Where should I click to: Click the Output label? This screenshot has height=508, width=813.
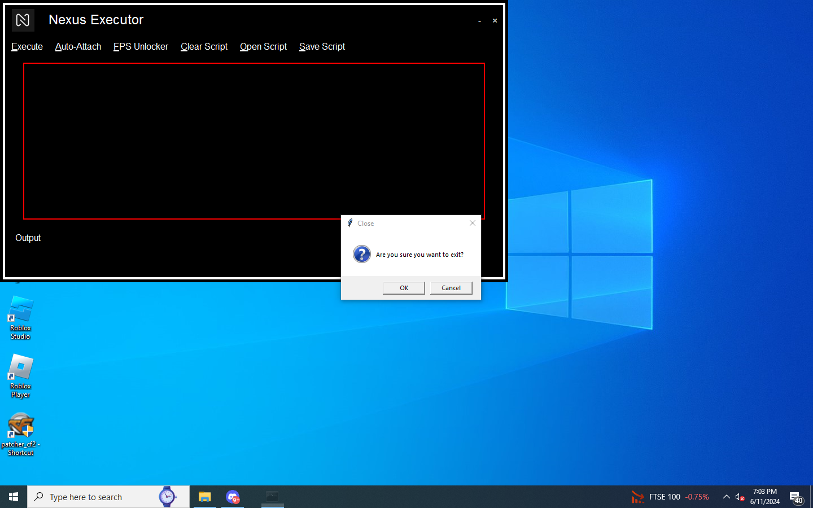[28, 238]
